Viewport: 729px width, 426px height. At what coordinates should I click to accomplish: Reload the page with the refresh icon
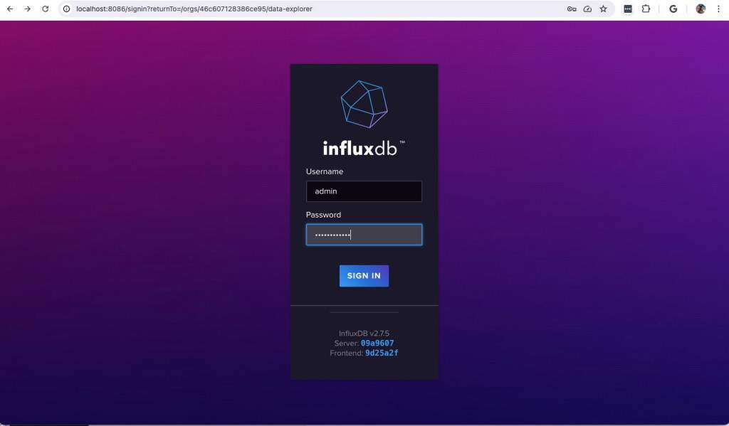point(45,9)
